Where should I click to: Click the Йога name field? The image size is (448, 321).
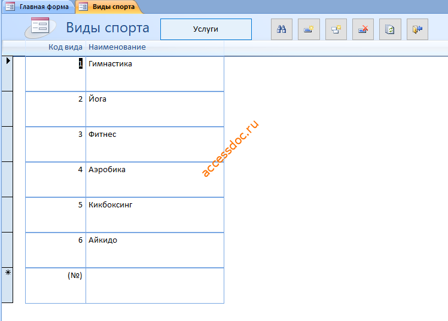[x=155, y=109]
